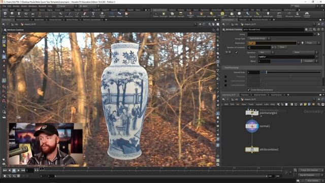325x183 pixels.
Task: Toggle Create Missing Destination checkbox
Action: pos(248,90)
